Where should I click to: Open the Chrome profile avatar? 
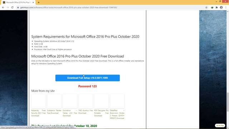coord(221,8)
